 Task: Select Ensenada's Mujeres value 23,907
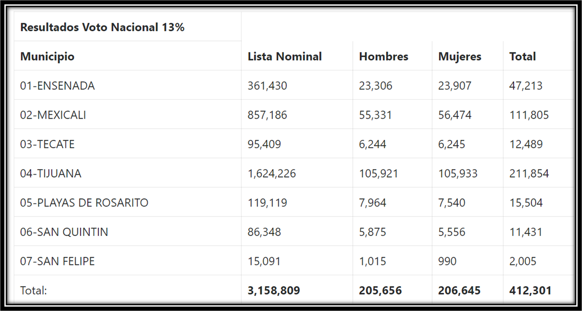[455, 86]
